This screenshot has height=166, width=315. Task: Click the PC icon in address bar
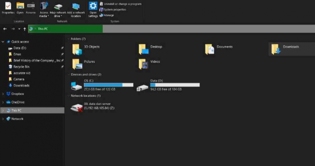pyautogui.click(x=31, y=29)
